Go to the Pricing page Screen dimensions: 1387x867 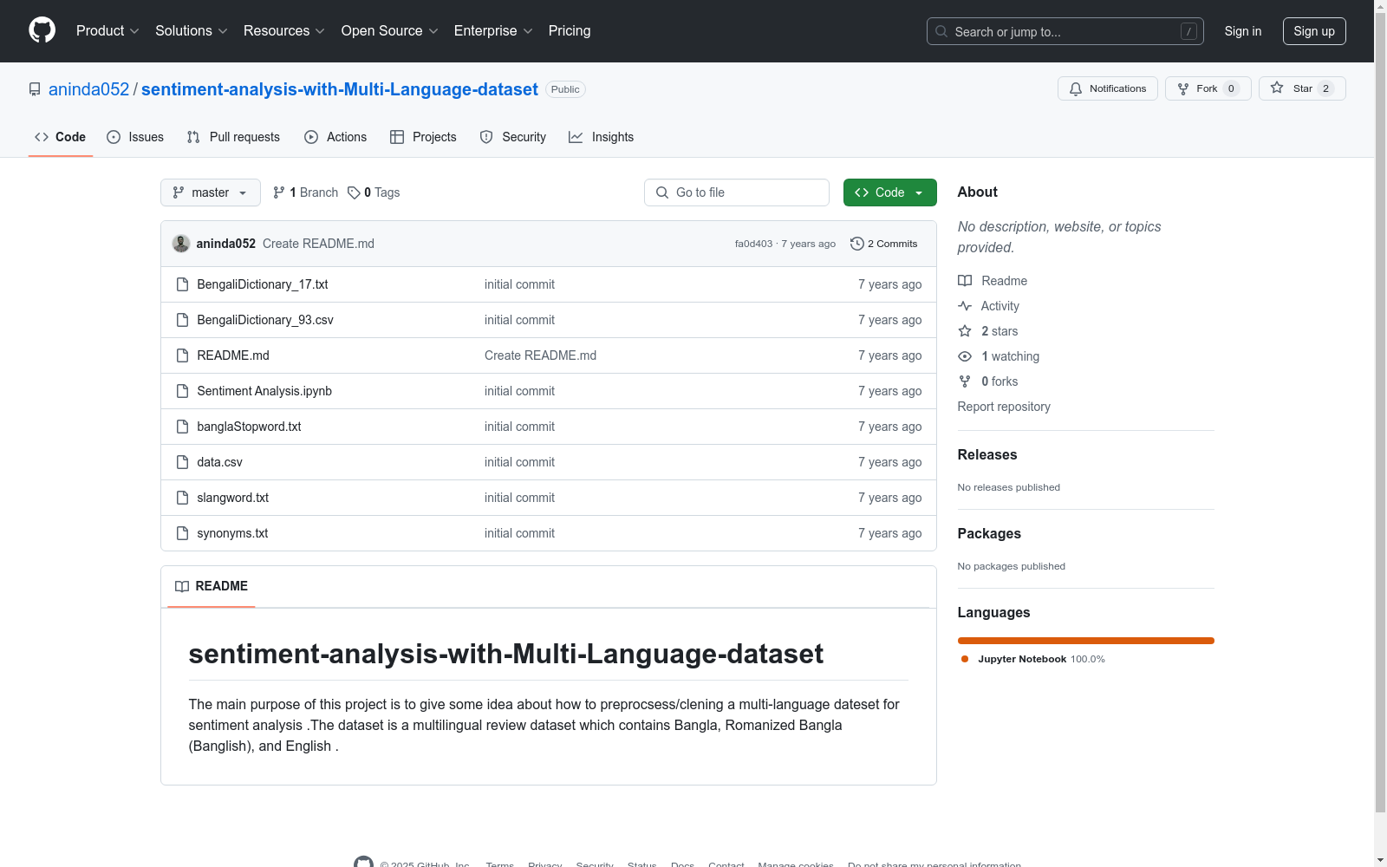click(x=570, y=31)
